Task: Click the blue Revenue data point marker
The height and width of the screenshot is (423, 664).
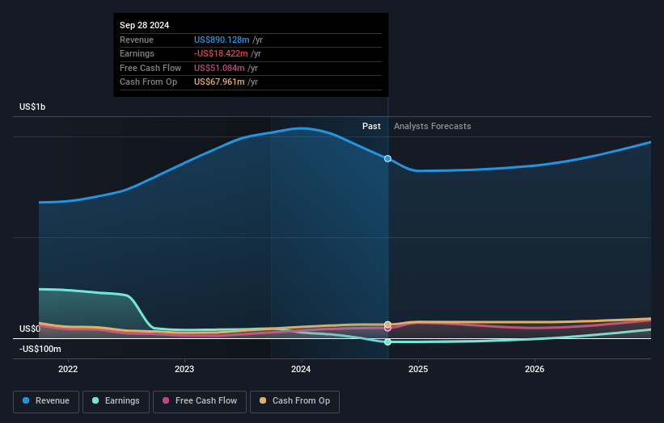Action: point(387,159)
